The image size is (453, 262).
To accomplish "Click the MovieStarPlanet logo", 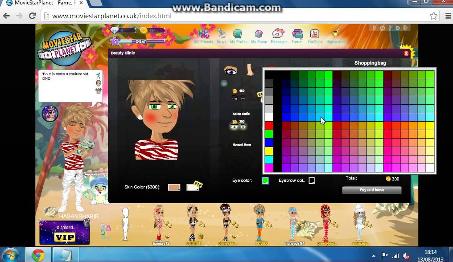I will [x=64, y=48].
